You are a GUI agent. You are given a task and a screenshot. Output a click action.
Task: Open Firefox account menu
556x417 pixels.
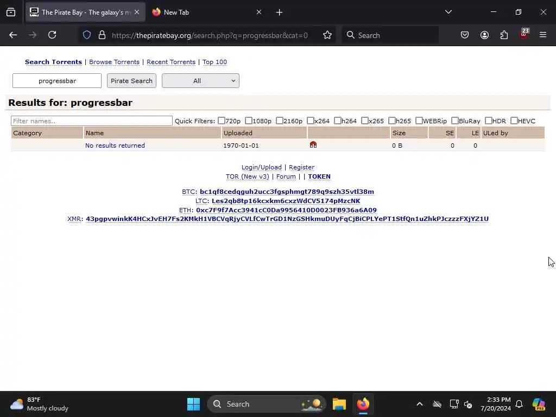[x=484, y=35]
